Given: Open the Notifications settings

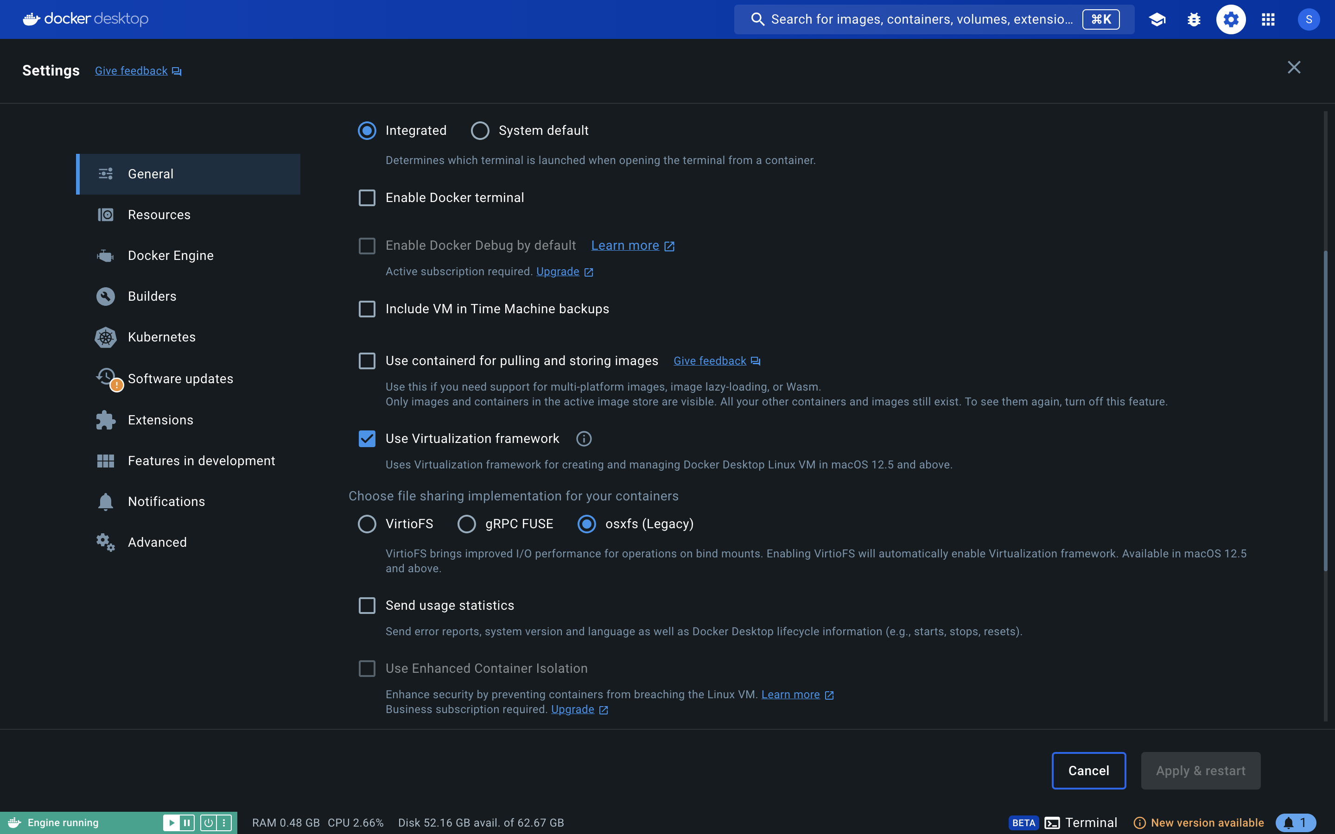Looking at the screenshot, I should [x=188, y=501].
